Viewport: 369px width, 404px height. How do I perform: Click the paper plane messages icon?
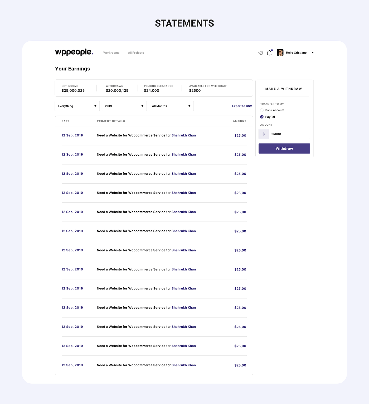click(260, 53)
